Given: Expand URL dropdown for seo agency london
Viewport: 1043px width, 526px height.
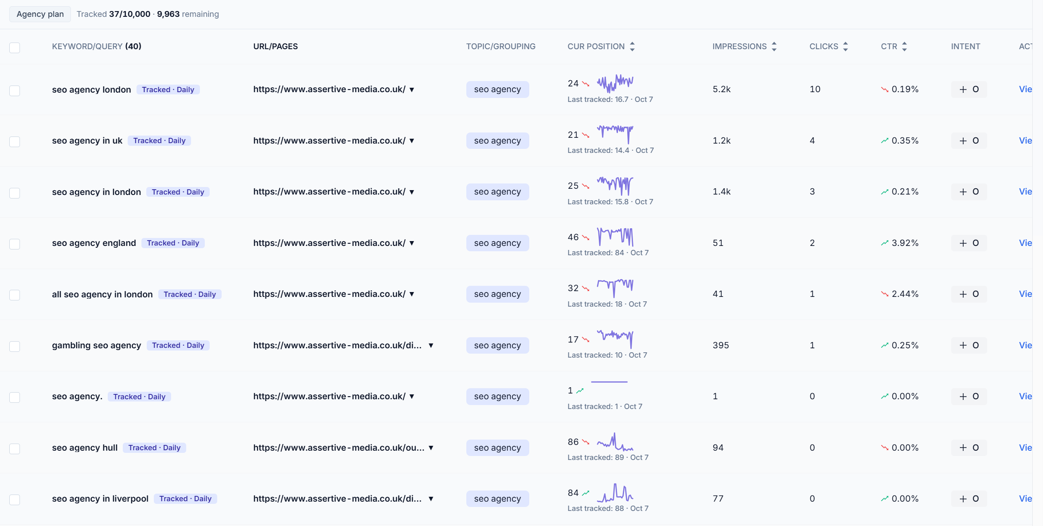Looking at the screenshot, I should pyautogui.click(x=412, y=90).
